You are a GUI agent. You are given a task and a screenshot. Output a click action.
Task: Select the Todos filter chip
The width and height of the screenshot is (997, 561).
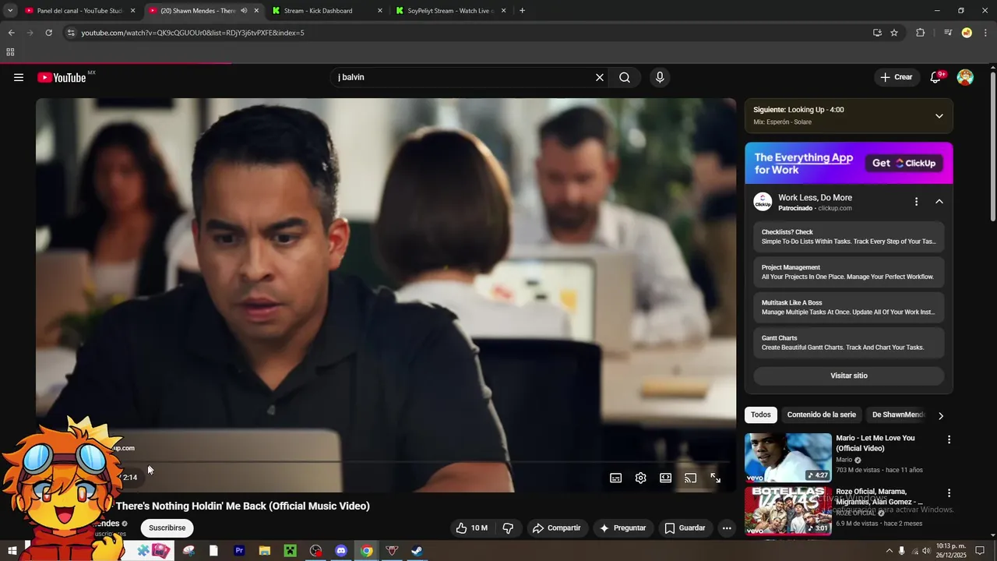pos(760,415)
